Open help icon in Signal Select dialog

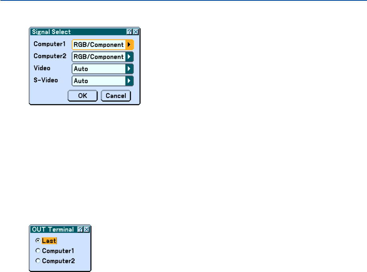pyautogui.click(x=129, y=32)
